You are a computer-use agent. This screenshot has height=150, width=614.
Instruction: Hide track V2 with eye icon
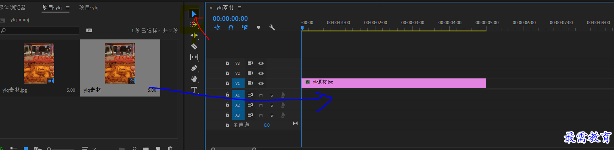pos(261,73)
